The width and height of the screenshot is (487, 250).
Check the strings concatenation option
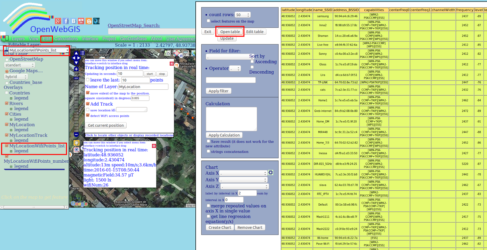208,151
